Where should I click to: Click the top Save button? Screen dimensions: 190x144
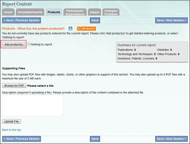(x=95, y=20)
